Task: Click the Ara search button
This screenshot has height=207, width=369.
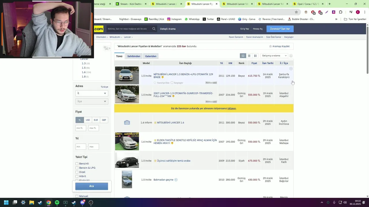Action: 92,186
